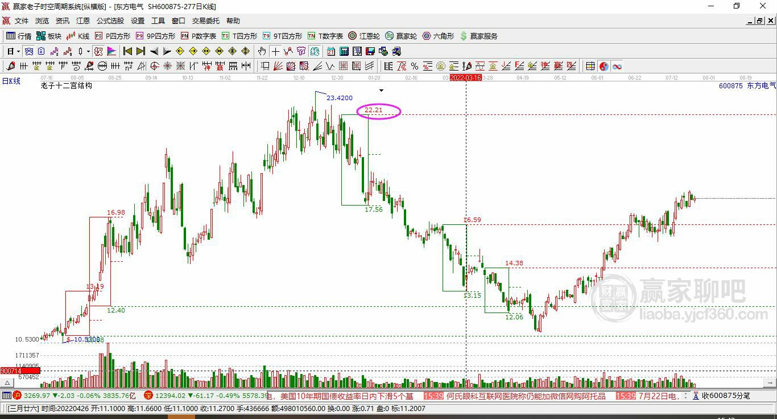Open the 帮助 menu

233,21
